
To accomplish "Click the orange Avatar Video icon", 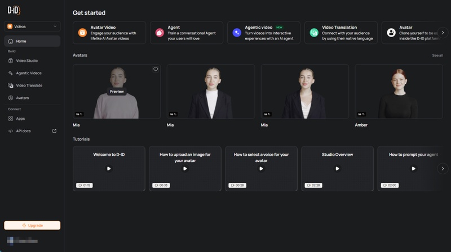I will pos(82,33).
